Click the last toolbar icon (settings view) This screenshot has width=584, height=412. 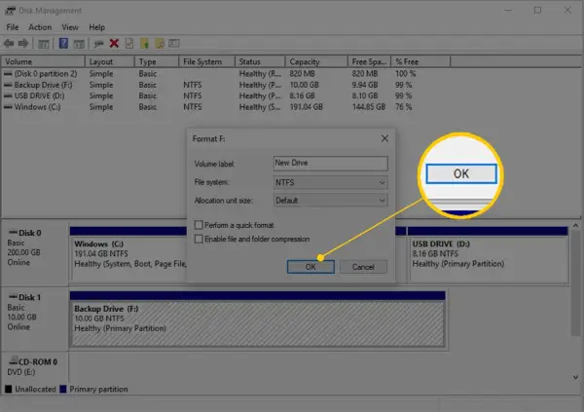point(174,44)
